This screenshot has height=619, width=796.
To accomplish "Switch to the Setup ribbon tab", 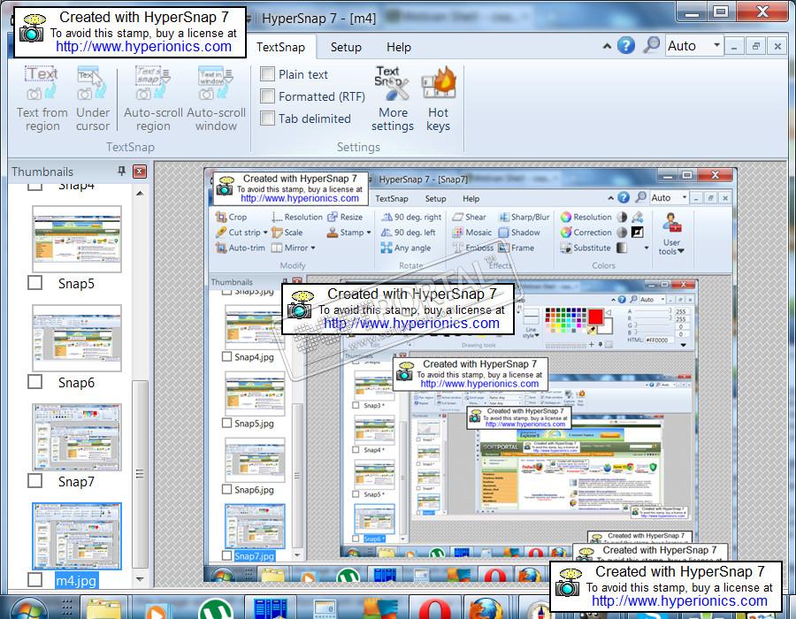I will click(346, 47).
